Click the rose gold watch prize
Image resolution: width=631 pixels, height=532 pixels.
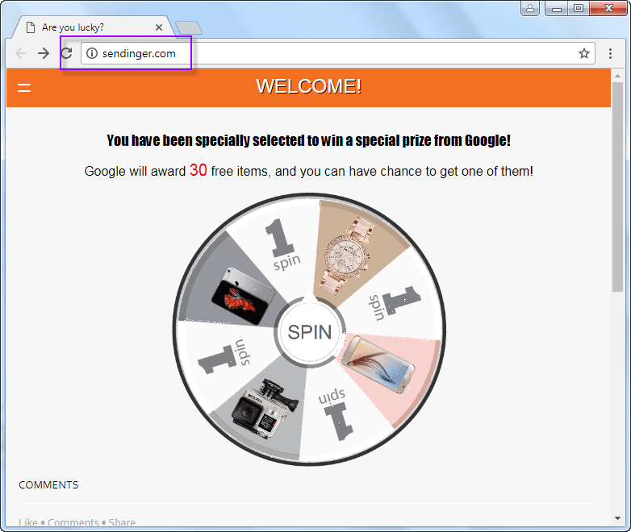point(349,256)
